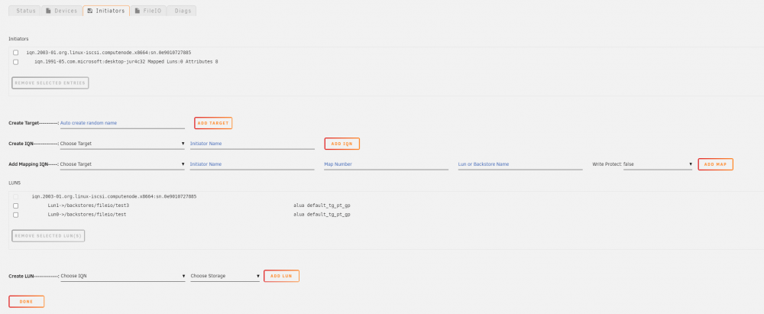Select the Lun0 test checkbox
764x314 pixels.
click(16, 215)
